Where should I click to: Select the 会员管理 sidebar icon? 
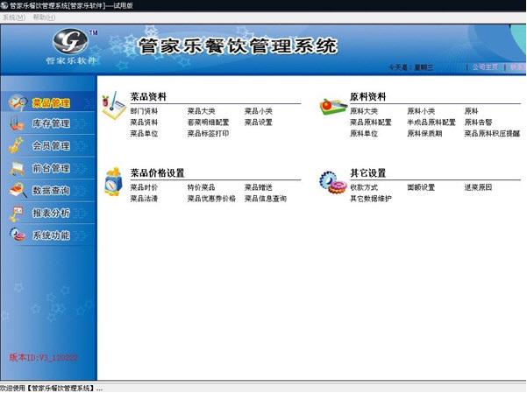click(16, 145)
